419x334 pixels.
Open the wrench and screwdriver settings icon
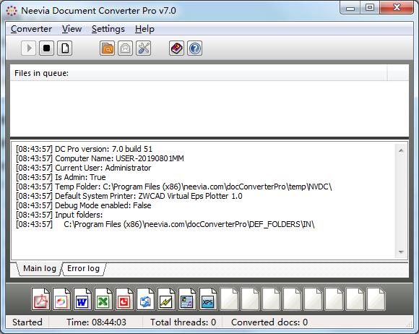(144, 48)
